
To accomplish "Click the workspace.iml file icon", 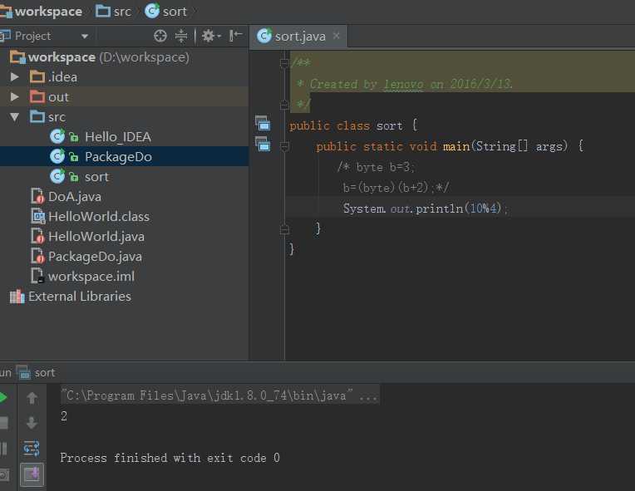I will [37, 276].
